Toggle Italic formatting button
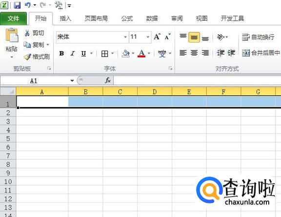The image size is (281, 217). point(73,53)
